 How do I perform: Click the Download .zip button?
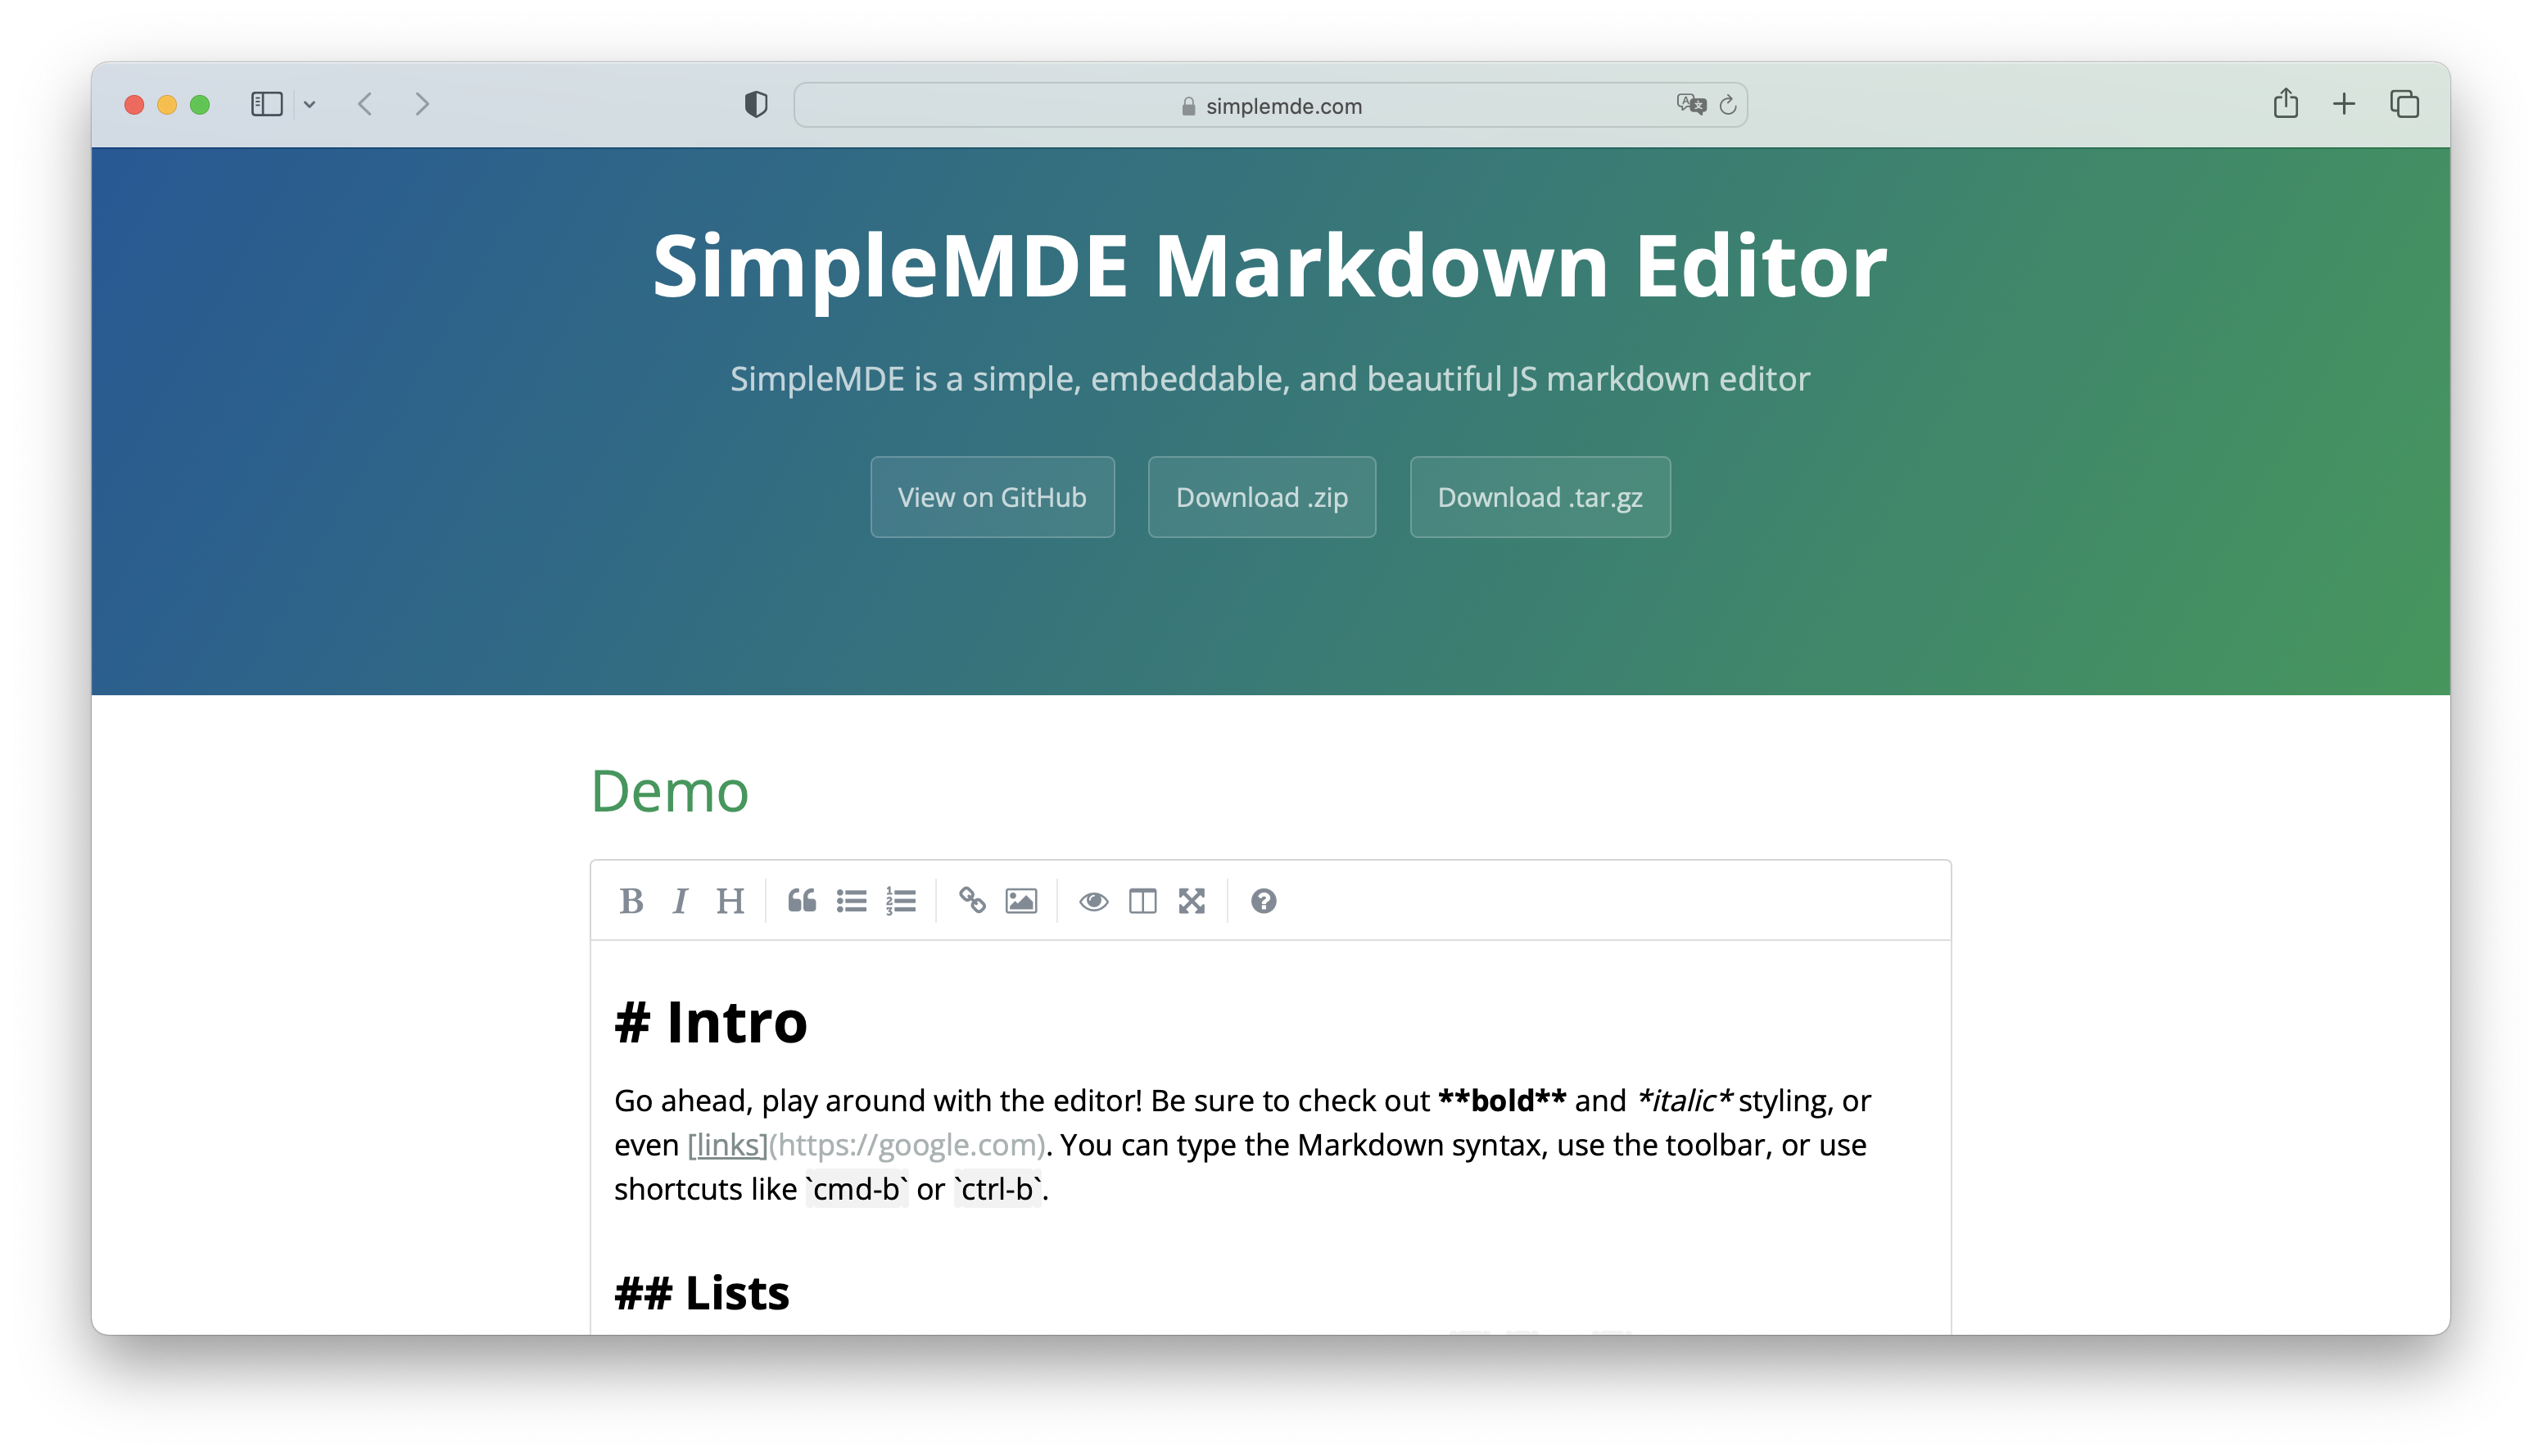[x=1261, y=497]
